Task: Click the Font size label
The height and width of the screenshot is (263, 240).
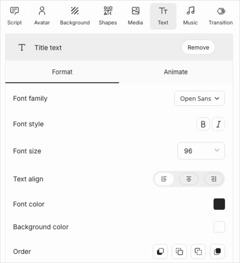Action: [x=27, y=151]
